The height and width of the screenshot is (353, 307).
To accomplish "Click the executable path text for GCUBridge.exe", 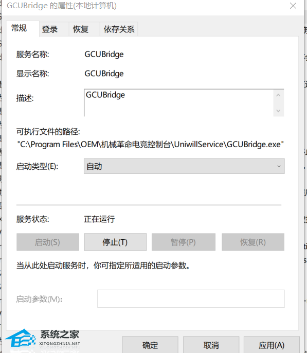I will pyautogui.click(x=151, y=144).
